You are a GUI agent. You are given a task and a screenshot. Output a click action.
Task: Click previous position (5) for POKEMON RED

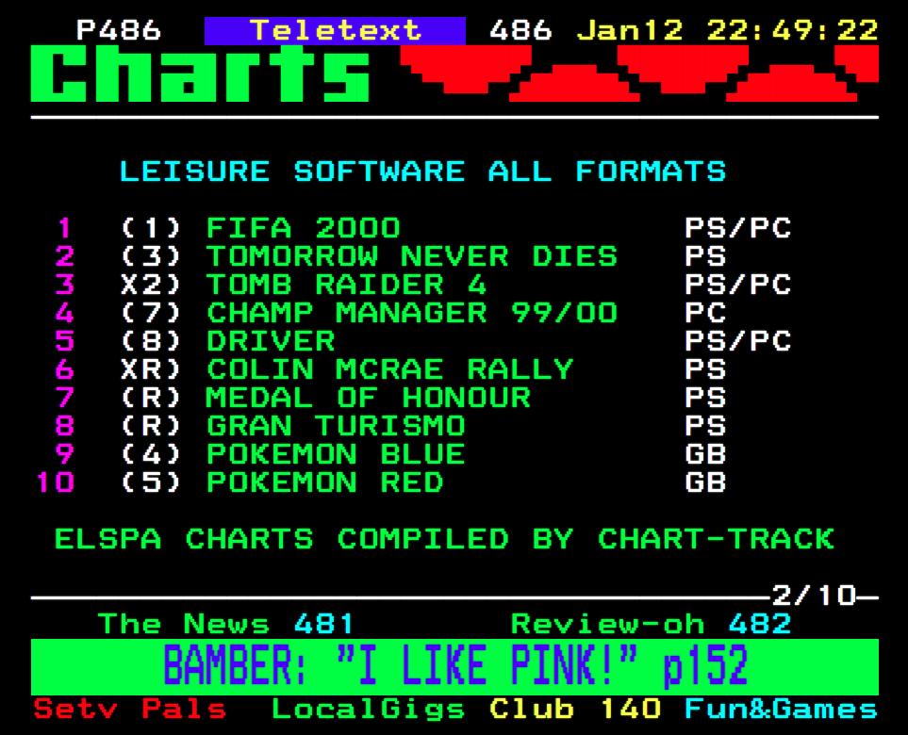pyautogui.click(x=151, y=483)
